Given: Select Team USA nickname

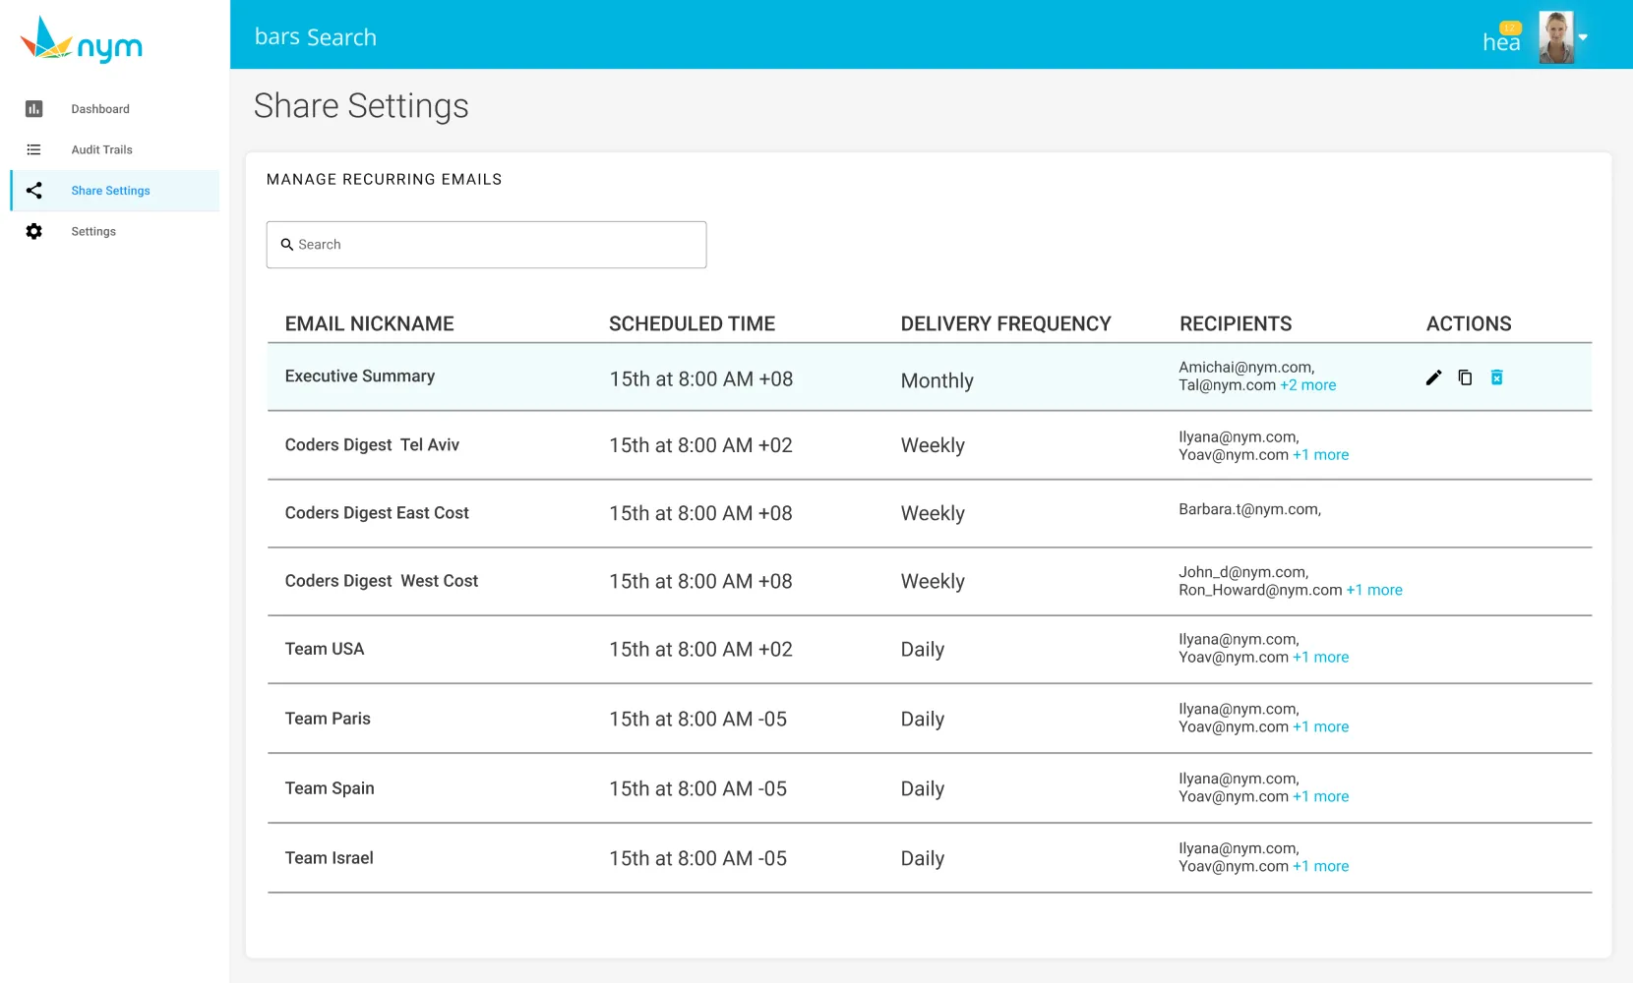Looking at the screenshot, I should [325, 649].
